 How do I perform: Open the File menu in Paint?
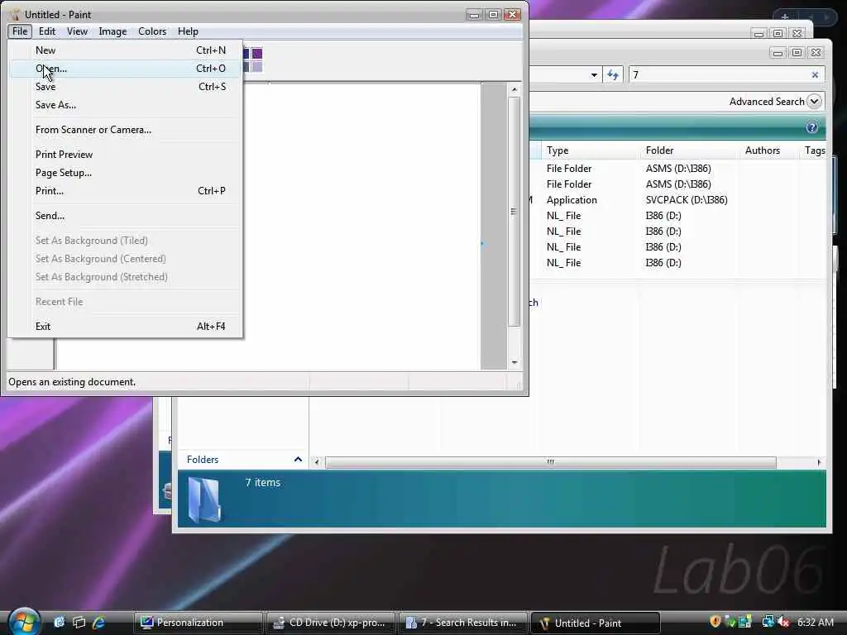(20, 31)
